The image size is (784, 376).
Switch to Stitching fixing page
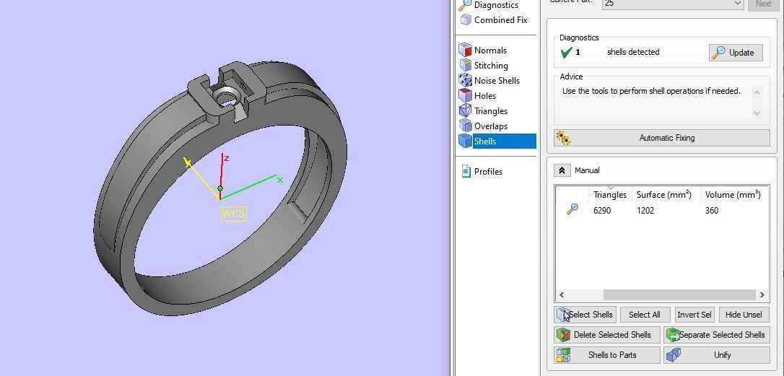pos(491,66)
